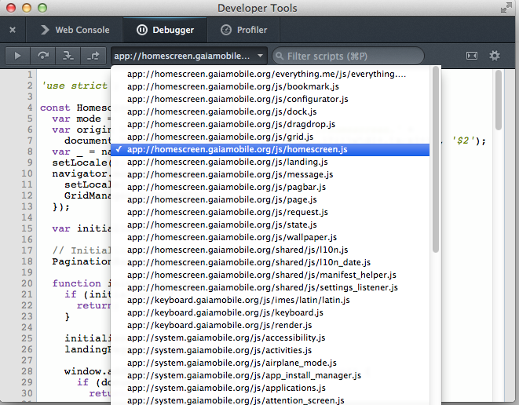Select request.js script
The width and height of the screenshot is (519, 405).
[x=270, y=212]
